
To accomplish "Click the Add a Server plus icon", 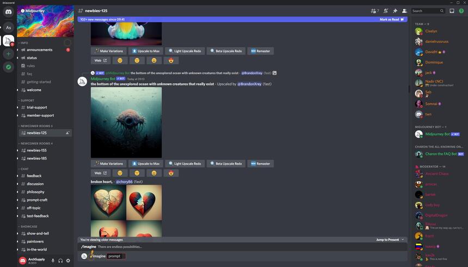I will pos(8,54).
